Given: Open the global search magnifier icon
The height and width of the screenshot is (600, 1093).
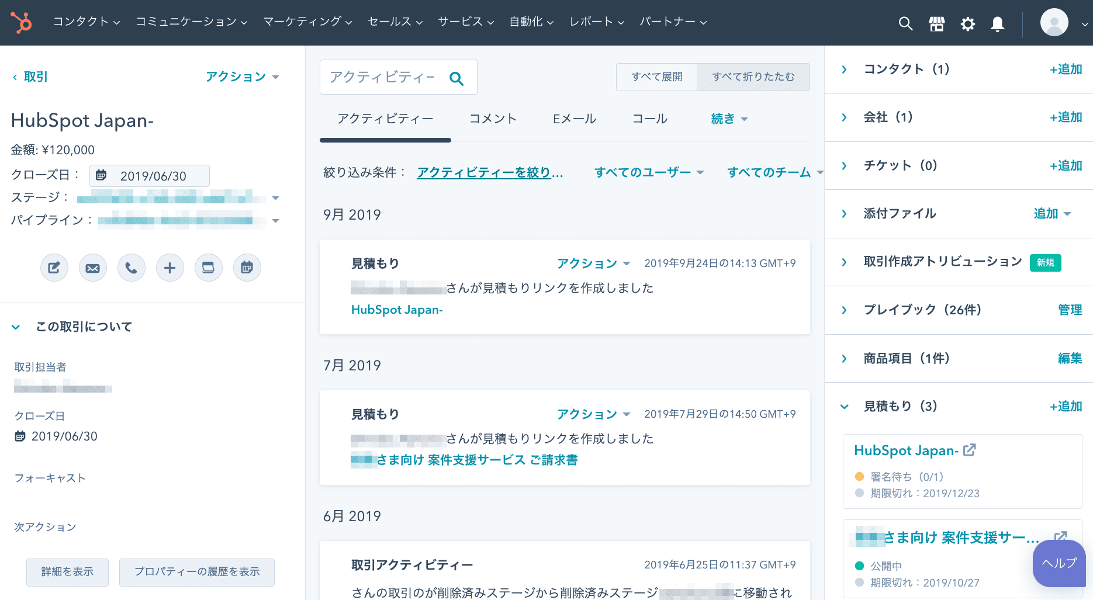Looking at the screenshot, I should (905, 23).
